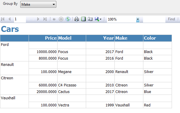This screenshot has width=180, height=113.
Task: Select price cell 6000.0000
Action: (43, 85)
